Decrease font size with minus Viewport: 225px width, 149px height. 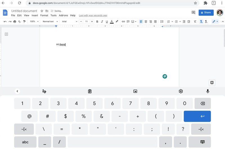pos(81,22)
